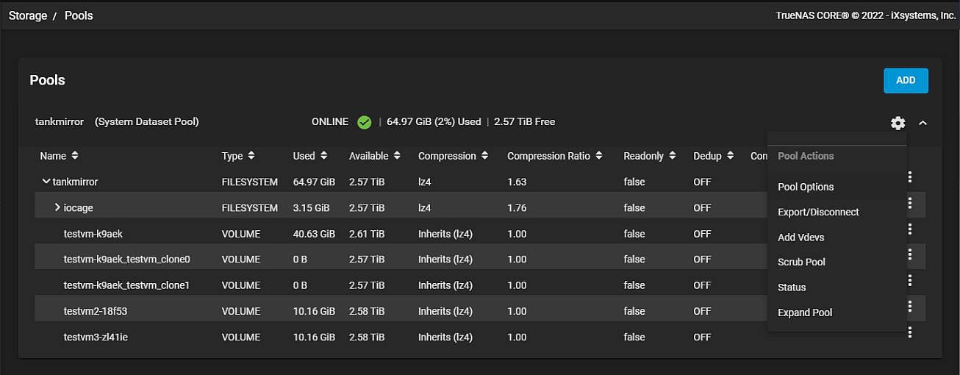Click Expand Pool in actions menu

pos(805,312)
